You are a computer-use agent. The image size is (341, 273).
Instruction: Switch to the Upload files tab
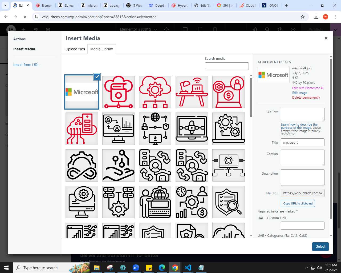75,49
